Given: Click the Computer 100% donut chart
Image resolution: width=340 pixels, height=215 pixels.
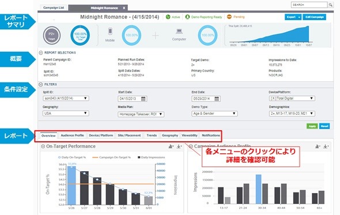Looking at the screenshot, I should coord(207,35).
